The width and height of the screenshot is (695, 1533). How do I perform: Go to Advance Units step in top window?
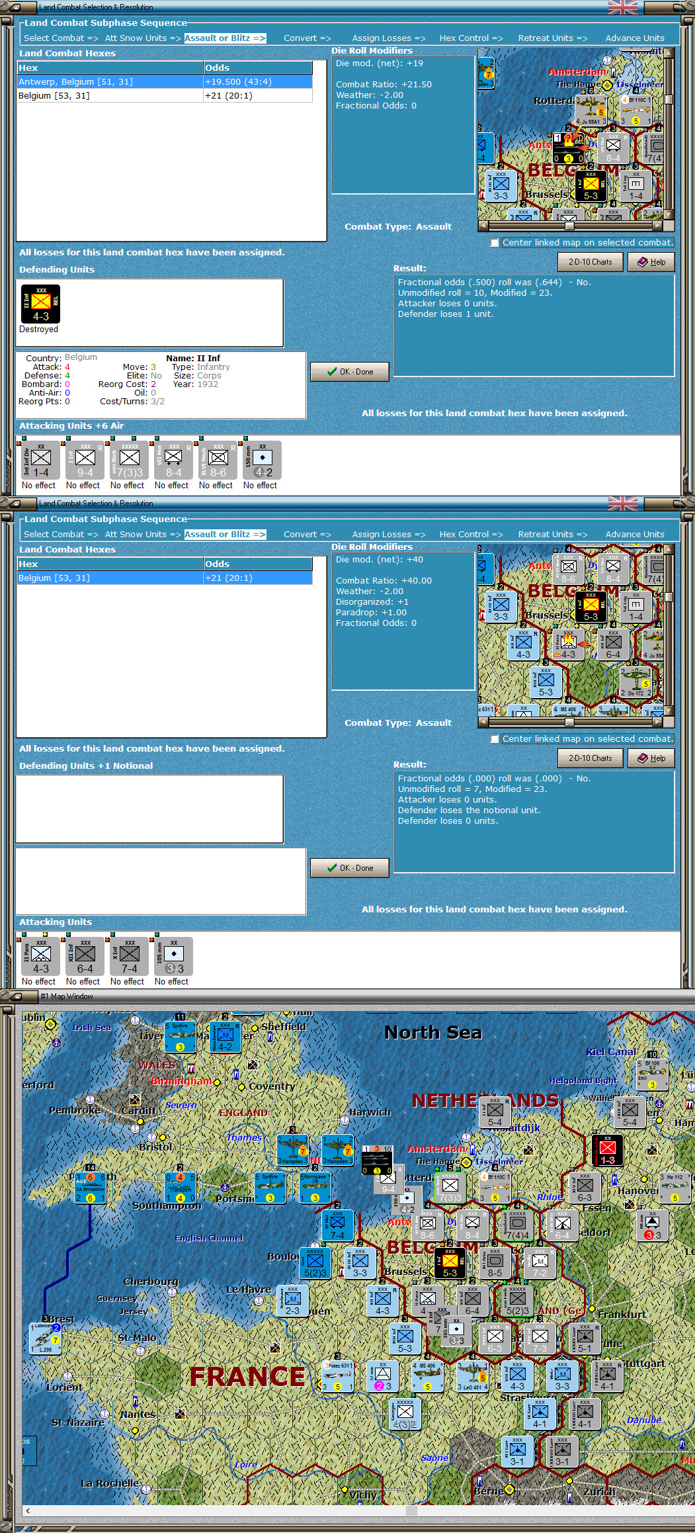tap(635, 38)
